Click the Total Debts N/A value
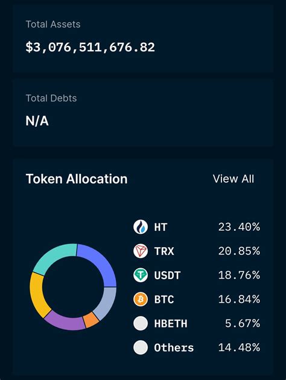The image size is (286, 380). (37, 121)
